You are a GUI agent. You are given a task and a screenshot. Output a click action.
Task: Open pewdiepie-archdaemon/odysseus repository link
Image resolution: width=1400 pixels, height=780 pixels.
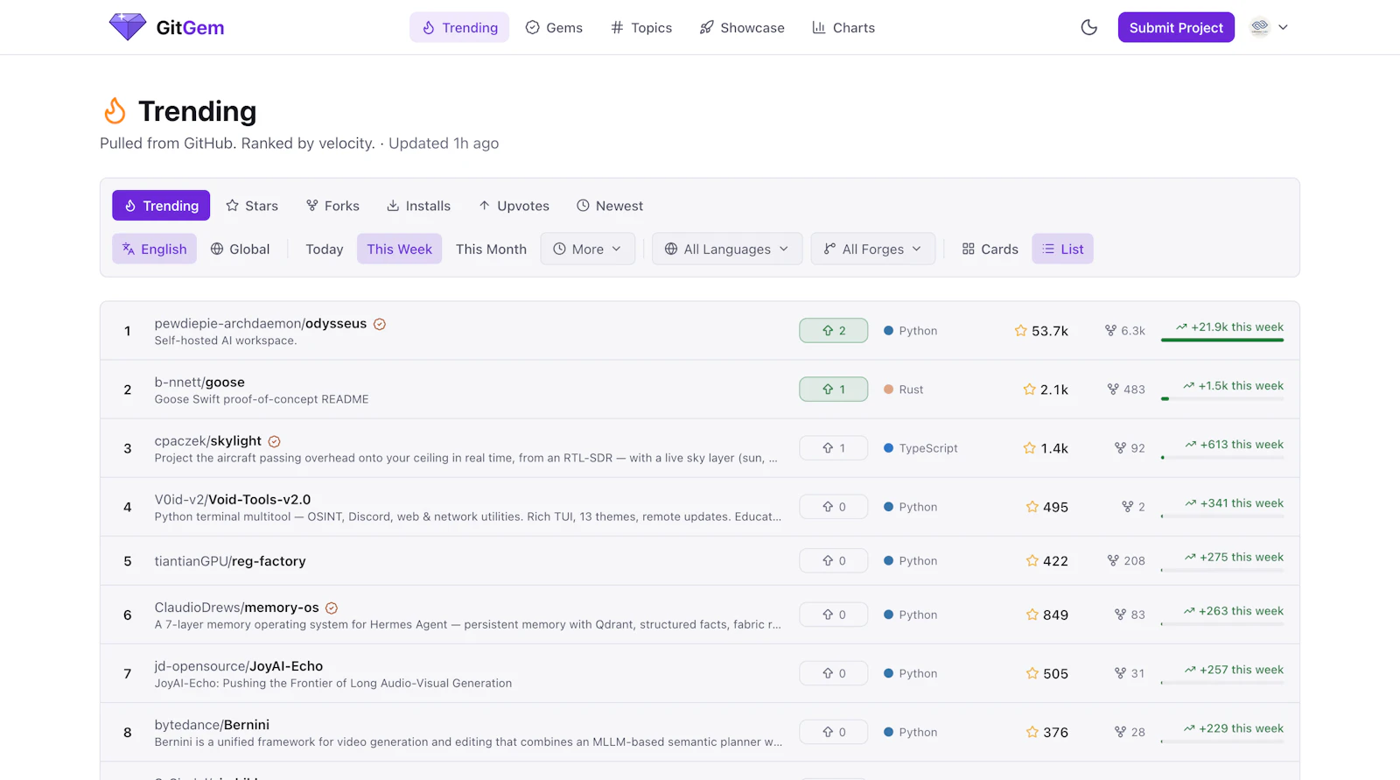coord(261,323)
